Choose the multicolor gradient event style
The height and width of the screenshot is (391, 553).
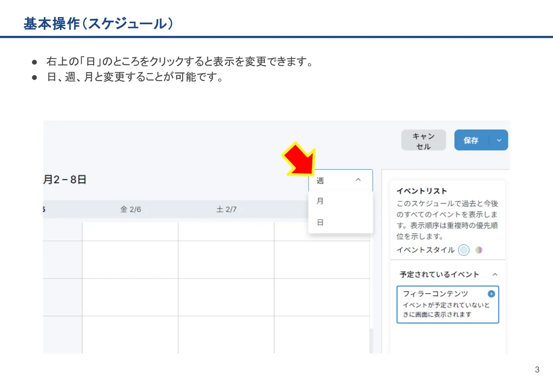pyautogui.click(x=479, y=250)
